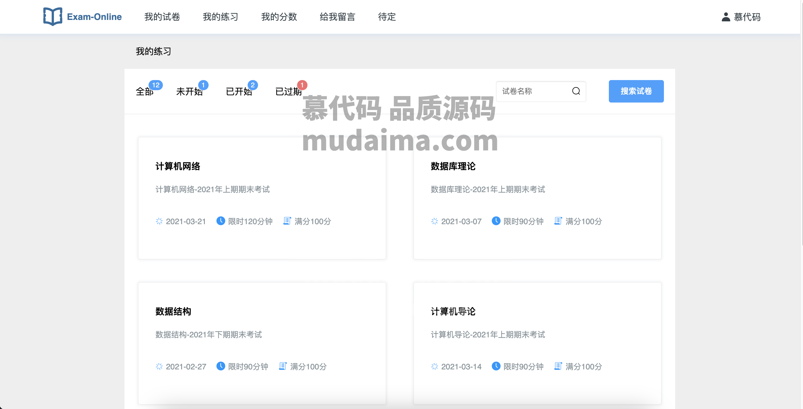
Task: Click 限时90分钟 on 数据库理论 card
Action: pos(523,221)
